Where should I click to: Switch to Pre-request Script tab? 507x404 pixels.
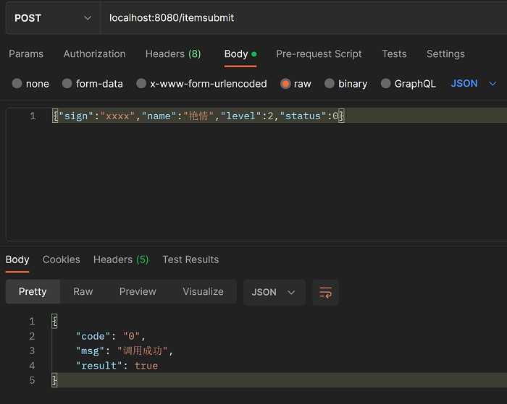tap(319, 54)
